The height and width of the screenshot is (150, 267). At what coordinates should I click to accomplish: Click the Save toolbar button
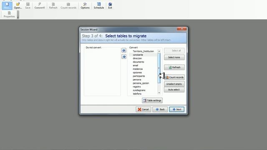(28, 5)
